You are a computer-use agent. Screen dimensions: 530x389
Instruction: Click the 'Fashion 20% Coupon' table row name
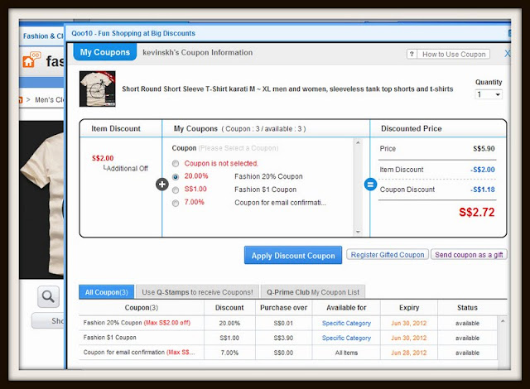pyautogui.click(x=113, y=323)
